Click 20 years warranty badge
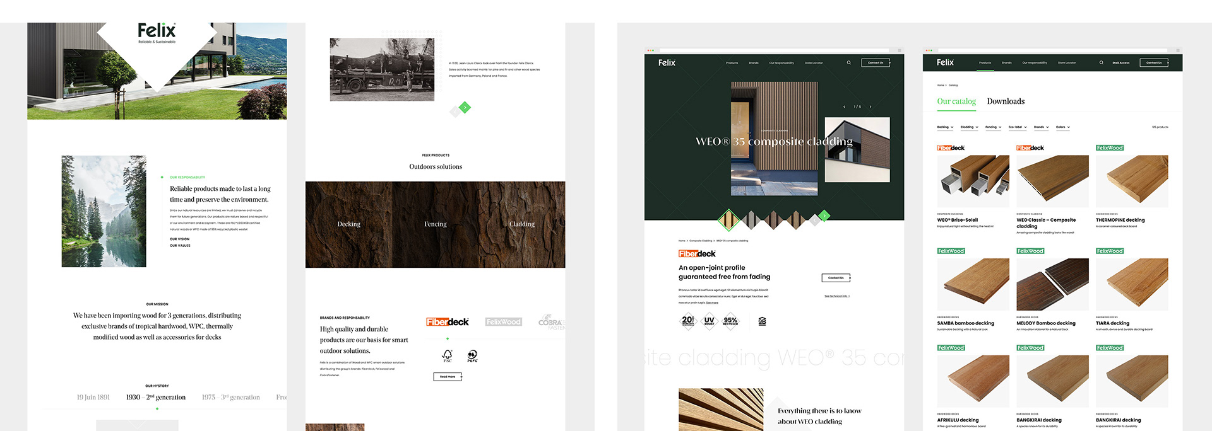 [687, 321]
